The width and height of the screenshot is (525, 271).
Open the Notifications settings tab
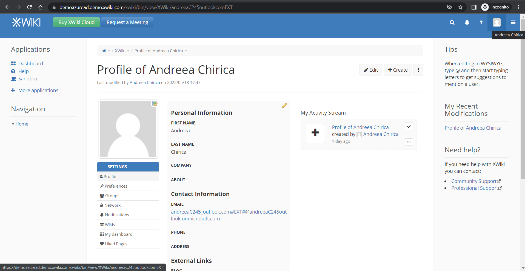128,215
